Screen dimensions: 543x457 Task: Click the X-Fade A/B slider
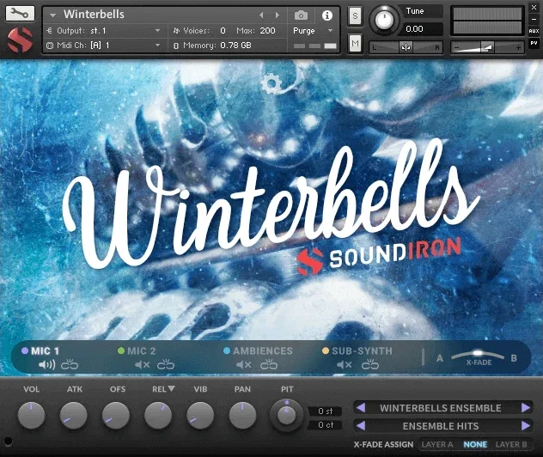pos(478,356)
